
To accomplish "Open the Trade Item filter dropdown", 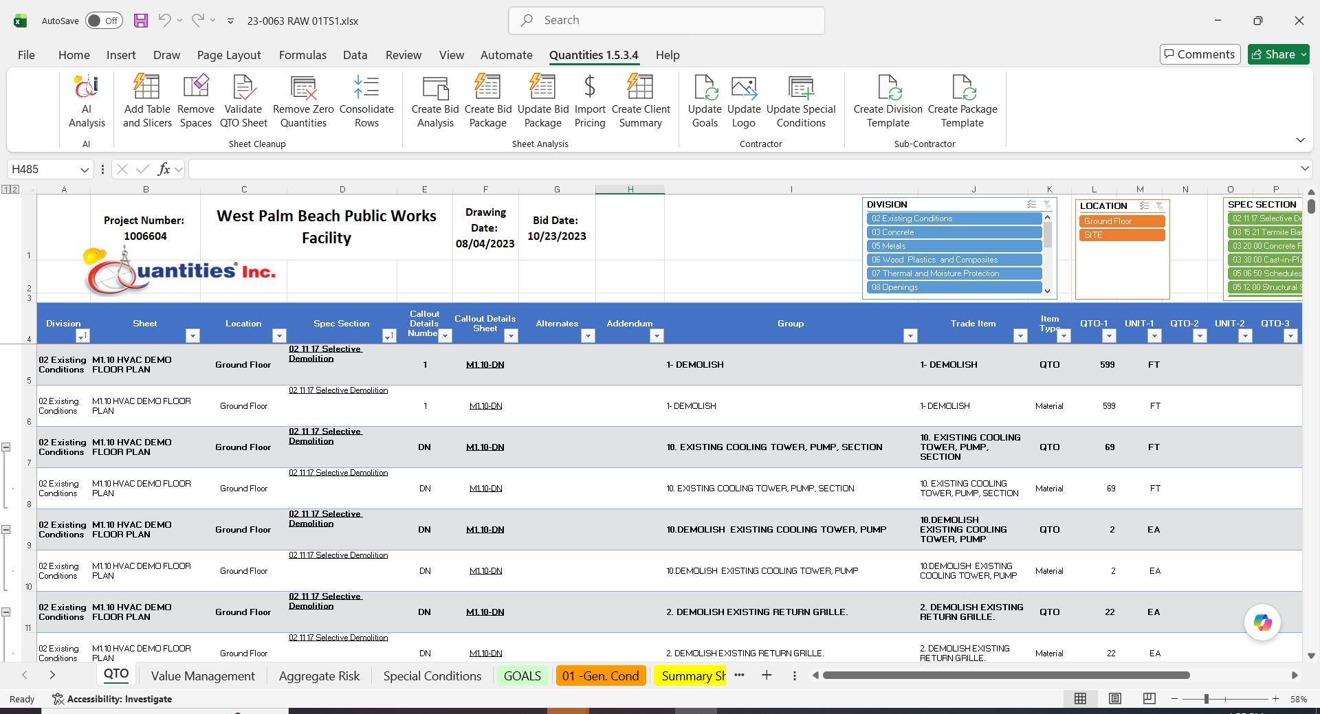I will 1020,335.
